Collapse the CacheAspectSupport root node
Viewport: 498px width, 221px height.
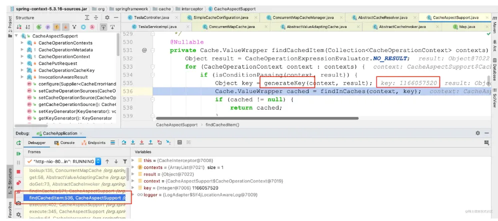click(x=16, y=36)
